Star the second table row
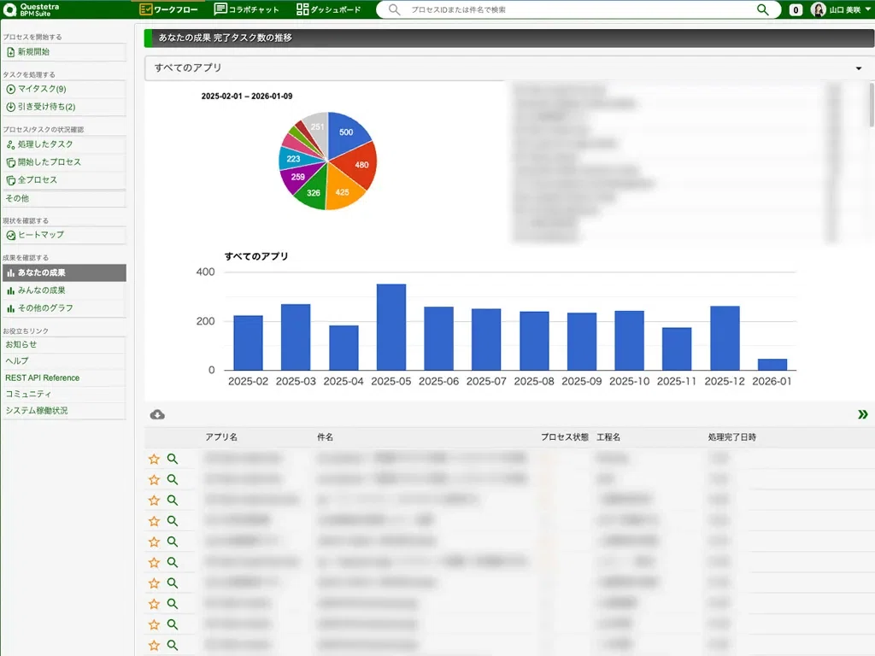Screen dimensions: 875x656 click(x=154, y=480)
